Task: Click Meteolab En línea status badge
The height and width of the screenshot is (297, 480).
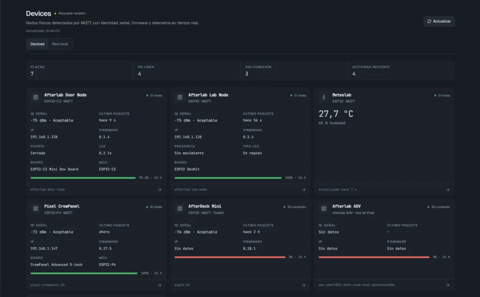Action: [442, 96]
